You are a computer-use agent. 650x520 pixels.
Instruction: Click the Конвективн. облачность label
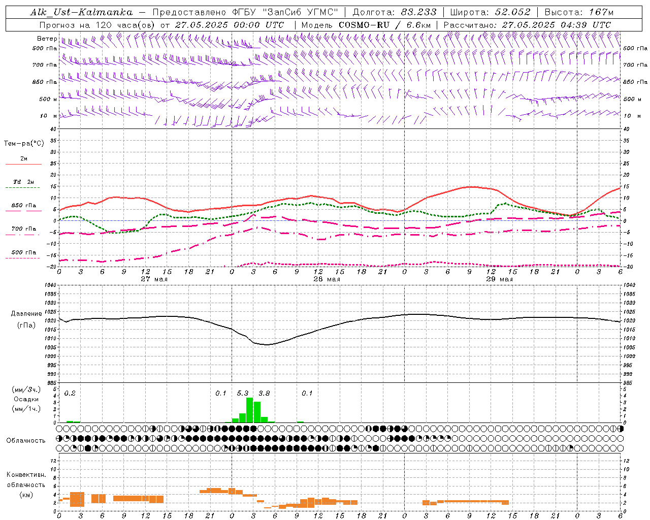tap(26, 480)
